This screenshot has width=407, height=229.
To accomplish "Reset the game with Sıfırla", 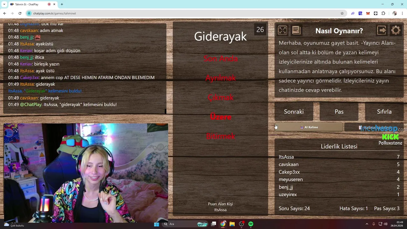I will [384, 112].
